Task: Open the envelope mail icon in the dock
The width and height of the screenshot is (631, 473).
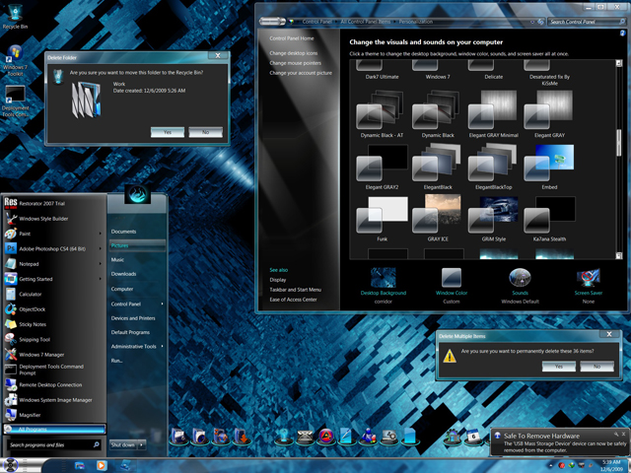Action: 305,437
